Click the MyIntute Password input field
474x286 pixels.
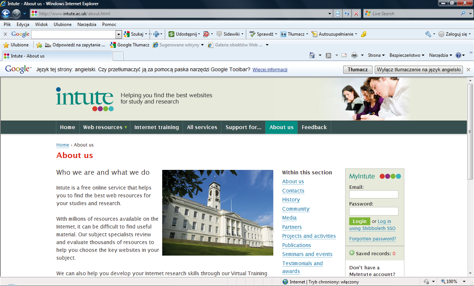374,211
